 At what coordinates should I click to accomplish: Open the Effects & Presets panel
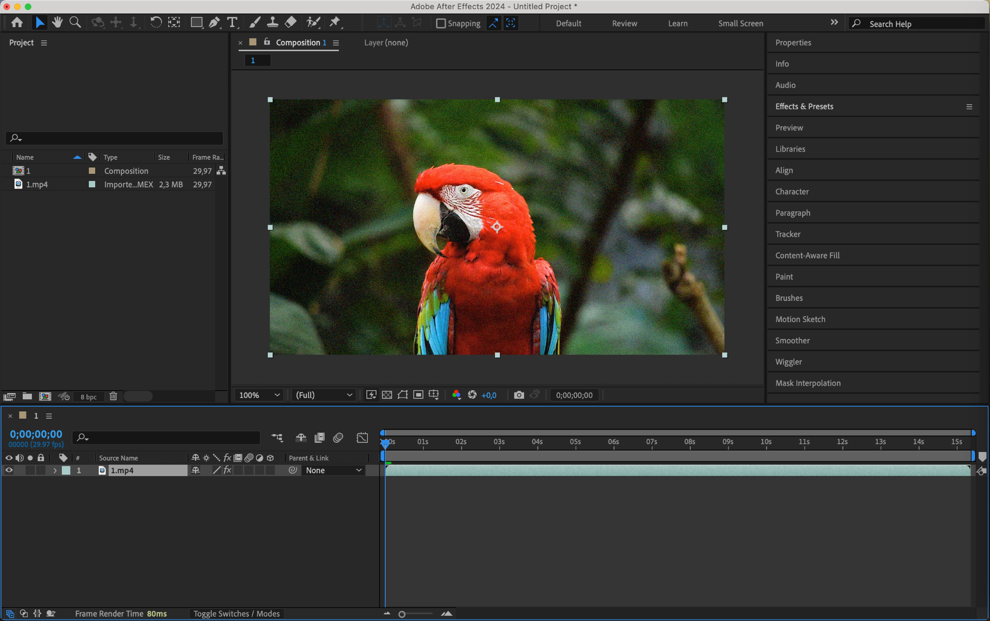[804, 106]
